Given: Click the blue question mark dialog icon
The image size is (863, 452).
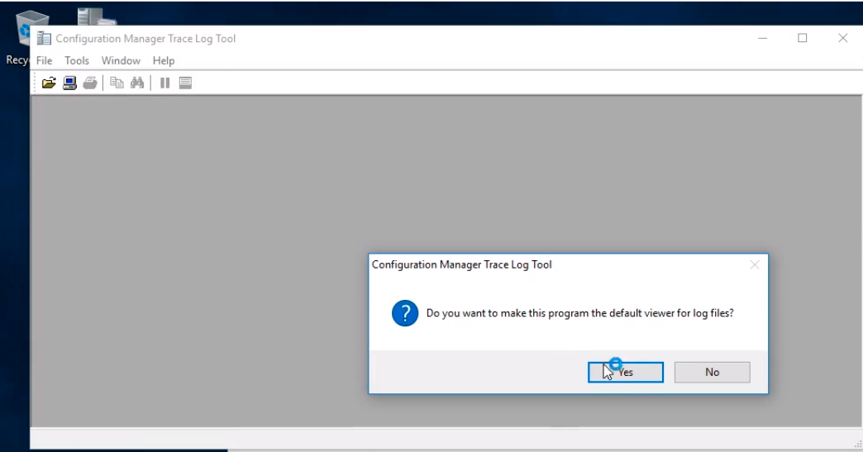Looking at the screenshot, I should pyautogui.click(x=405, y=313).
